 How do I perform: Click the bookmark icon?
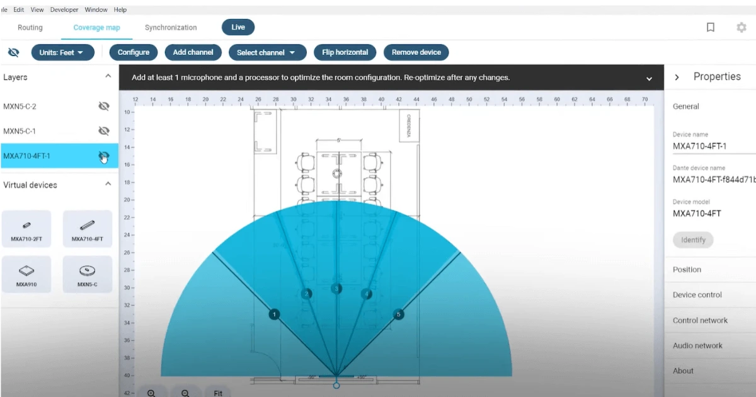tap(710, 28)
